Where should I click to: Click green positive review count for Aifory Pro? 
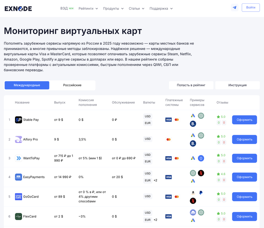tap(219, 143)
